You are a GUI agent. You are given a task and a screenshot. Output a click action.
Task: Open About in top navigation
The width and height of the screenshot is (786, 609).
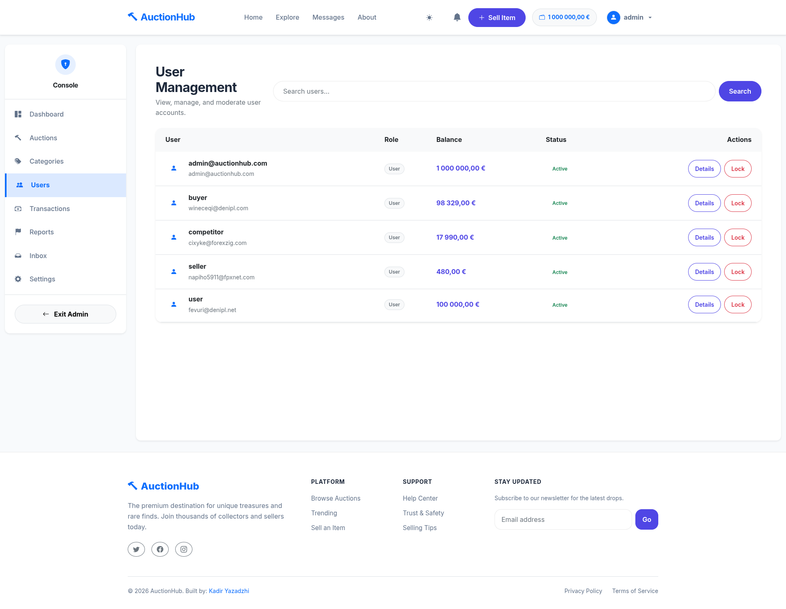(367, 17)
